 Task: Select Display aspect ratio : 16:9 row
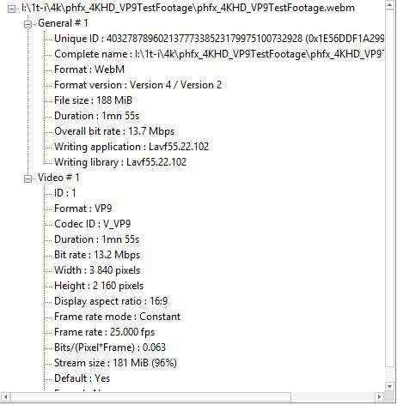click(x=111, y=301)
